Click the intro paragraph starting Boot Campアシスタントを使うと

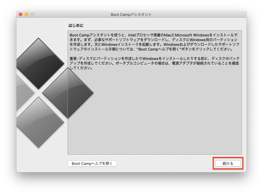(x=154, y=42)
